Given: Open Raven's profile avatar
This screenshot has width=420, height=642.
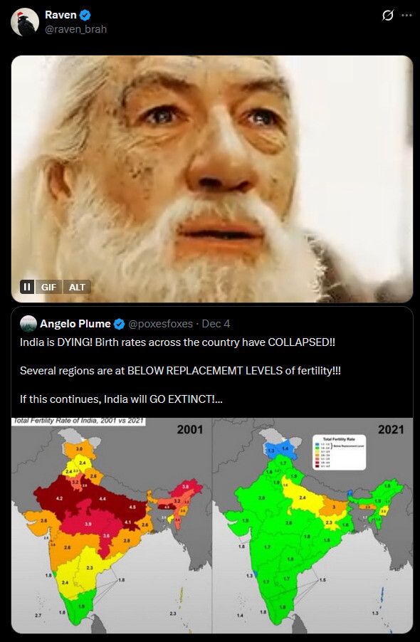Looking at the screenshot, I should pyautogui.click(x=25, y=22).
